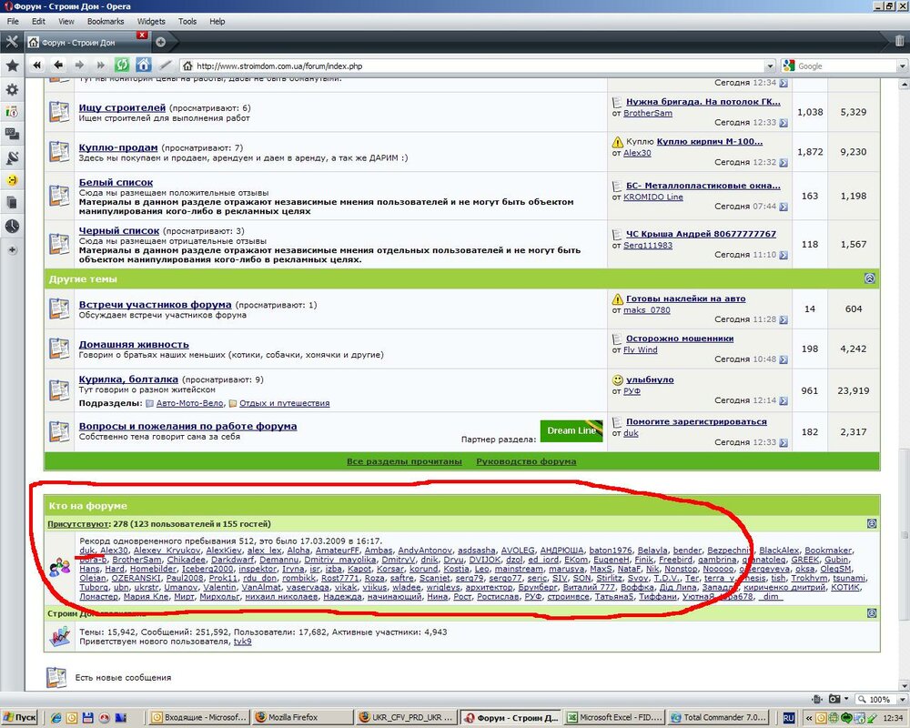Switch to Microsoft Excel taskbar window

615,717
